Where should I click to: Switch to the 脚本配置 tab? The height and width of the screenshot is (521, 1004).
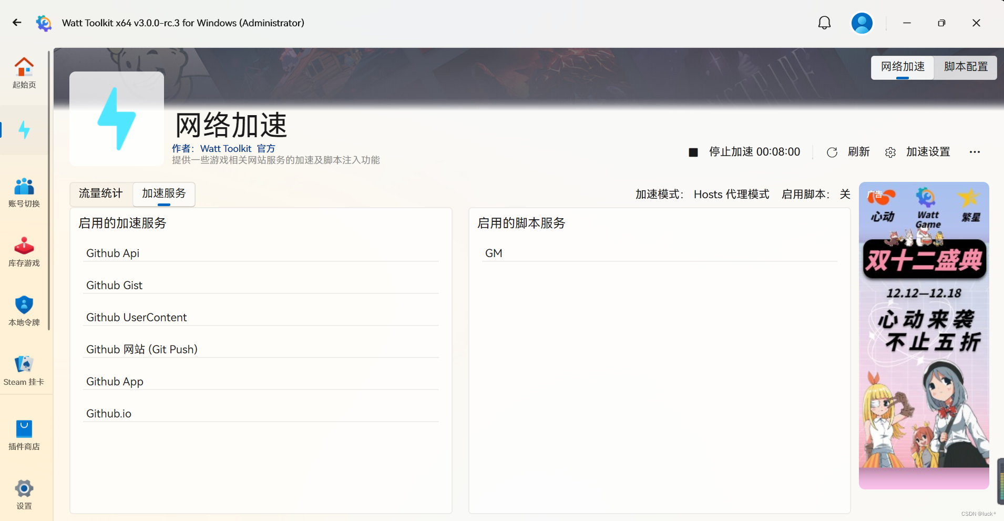click(x=965, y=67)
